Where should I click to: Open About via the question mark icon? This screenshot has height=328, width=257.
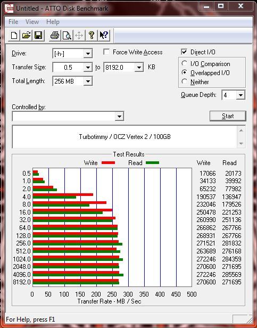pyautogui.click(x=92, y=35)
